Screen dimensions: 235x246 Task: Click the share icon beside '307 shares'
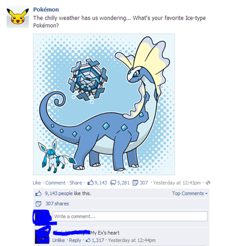pos(39,204)
